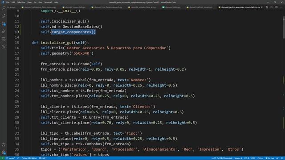Click line number 13 in gutter
The image size is (285, 160).
[17, 32]
